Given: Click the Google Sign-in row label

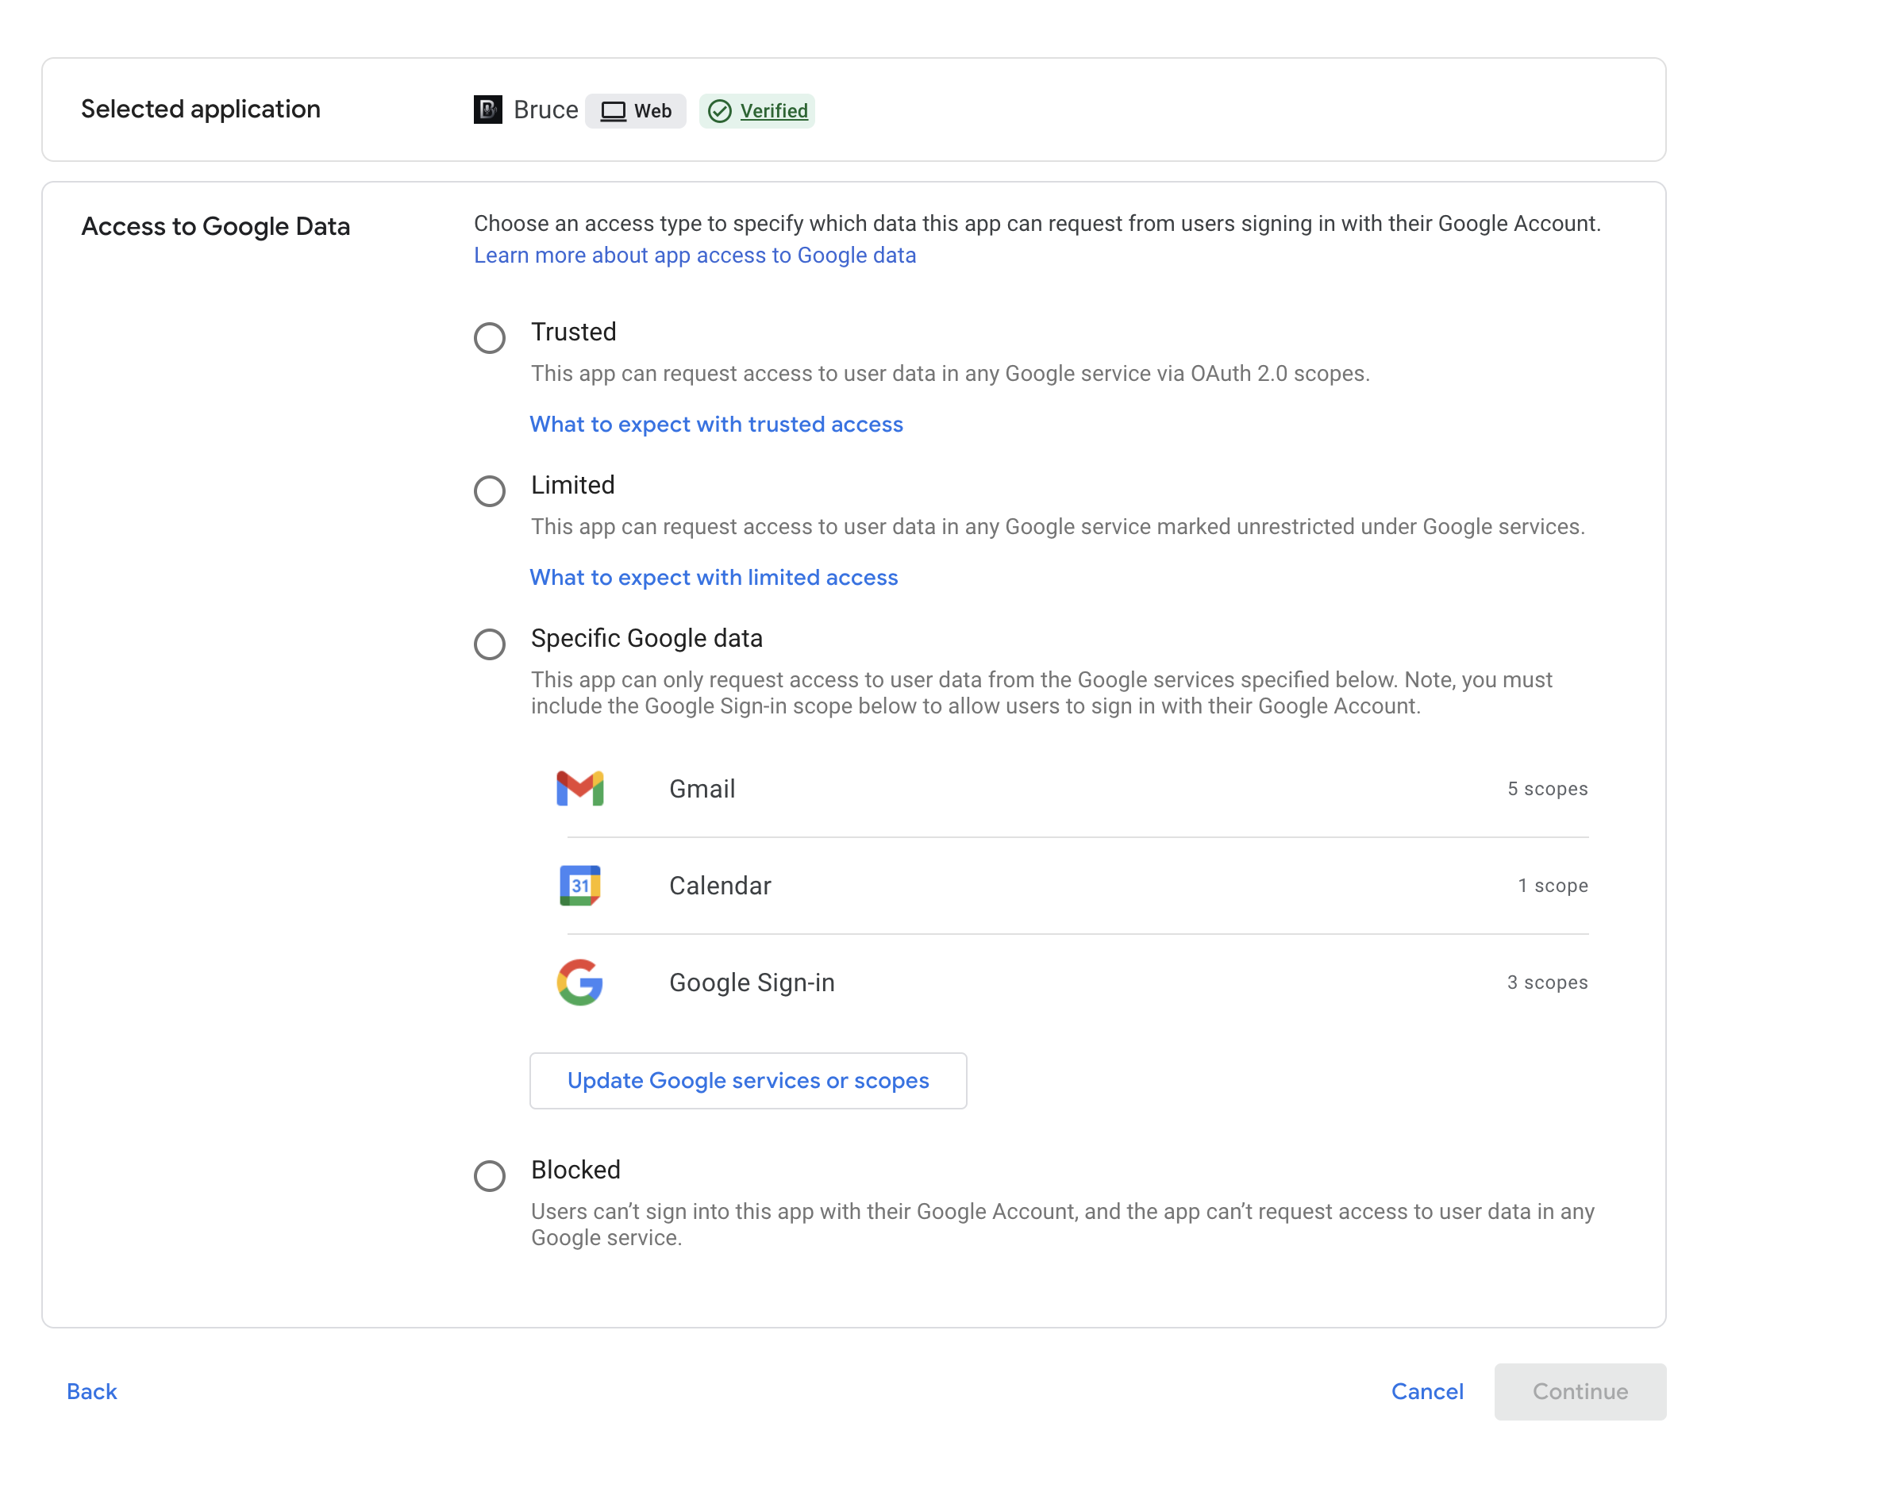Looking at the screenshot, I should [x=752, y=982].
